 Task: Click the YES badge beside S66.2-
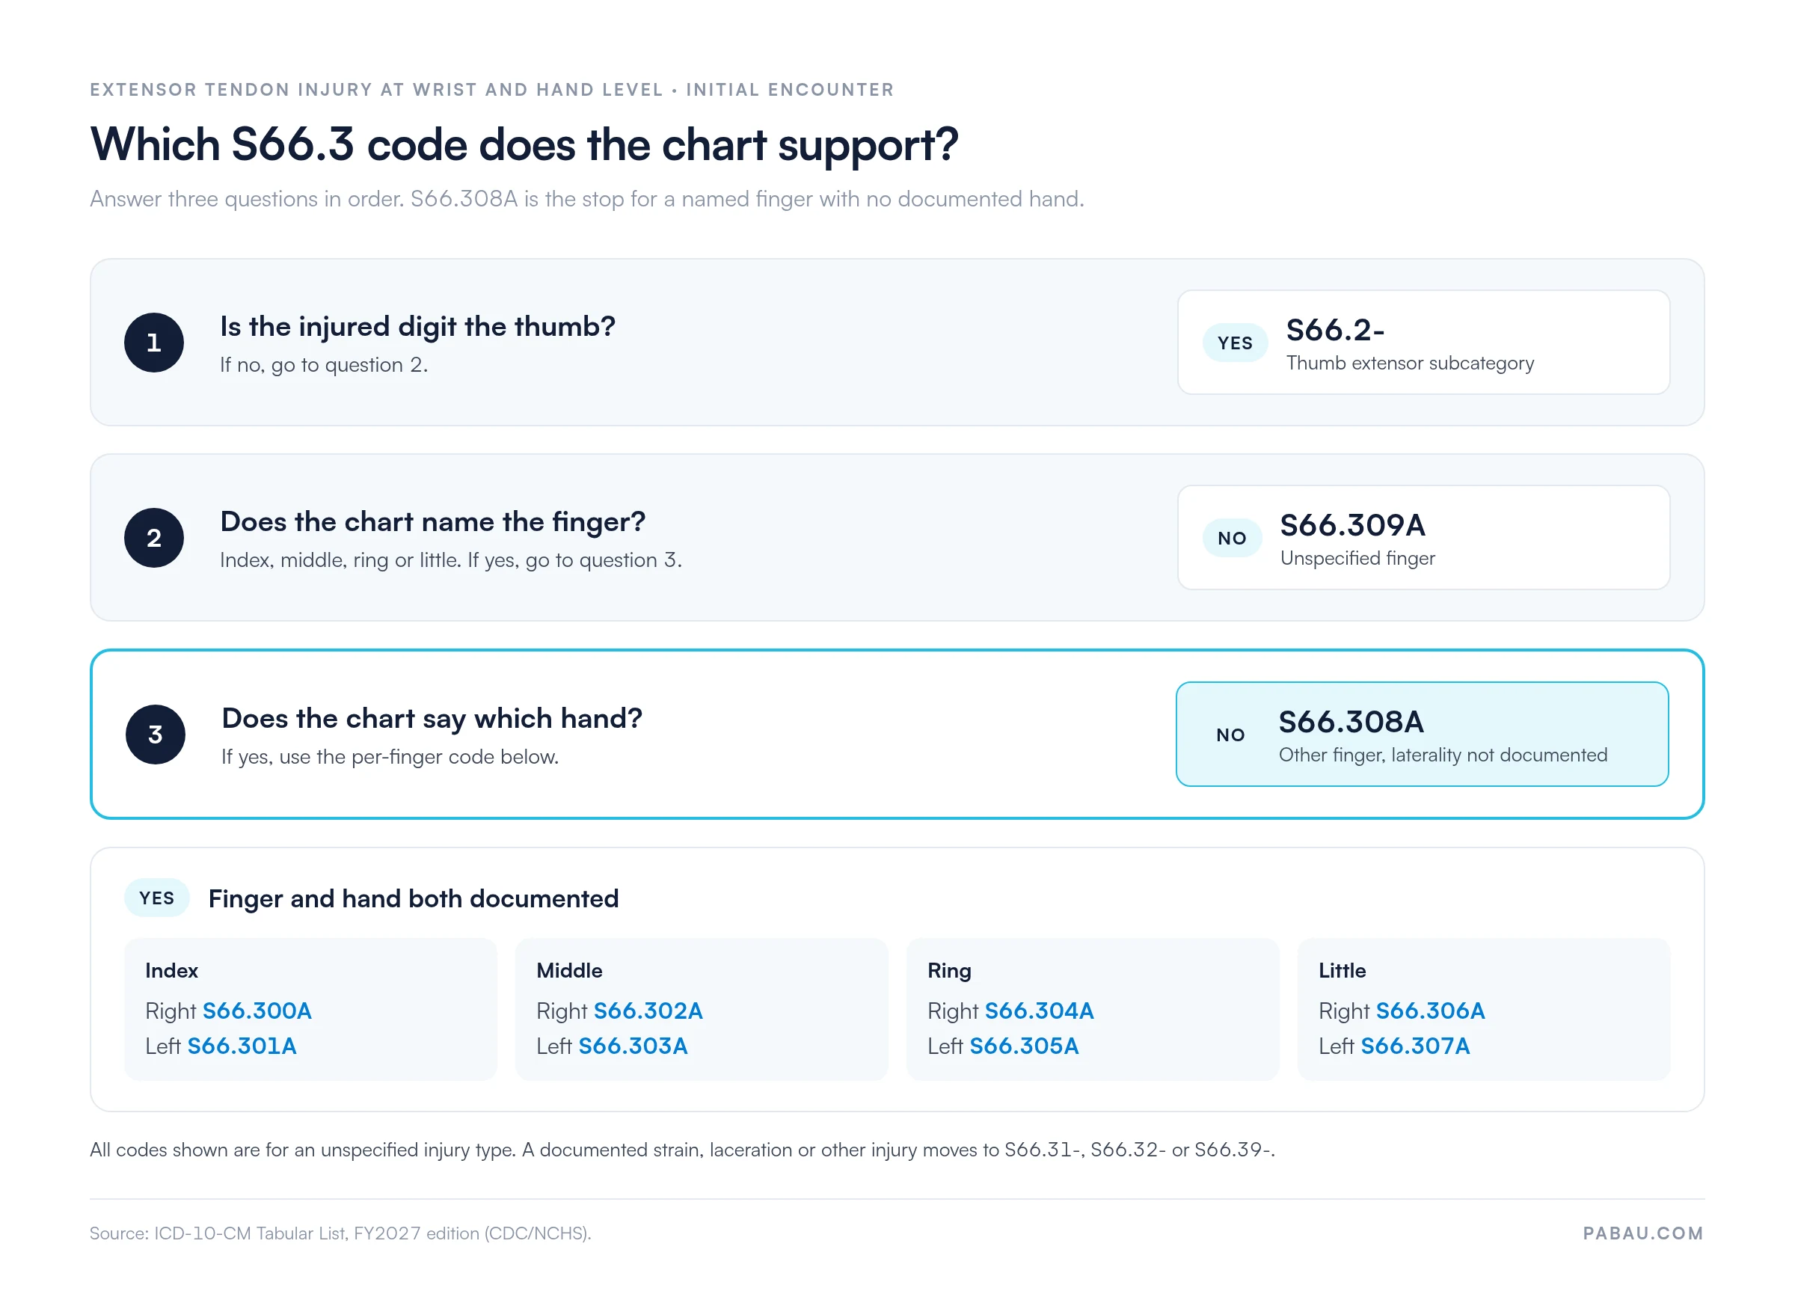pyautogui.click(x=1235, y=343)
